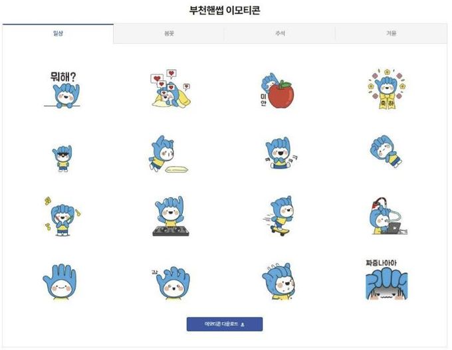
Task: Click the 뭐해? emoticon
Action: (x=62, y=90)
